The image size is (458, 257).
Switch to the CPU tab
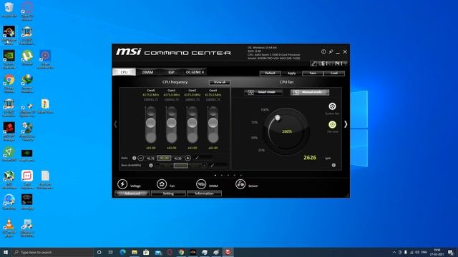[124, 72]
